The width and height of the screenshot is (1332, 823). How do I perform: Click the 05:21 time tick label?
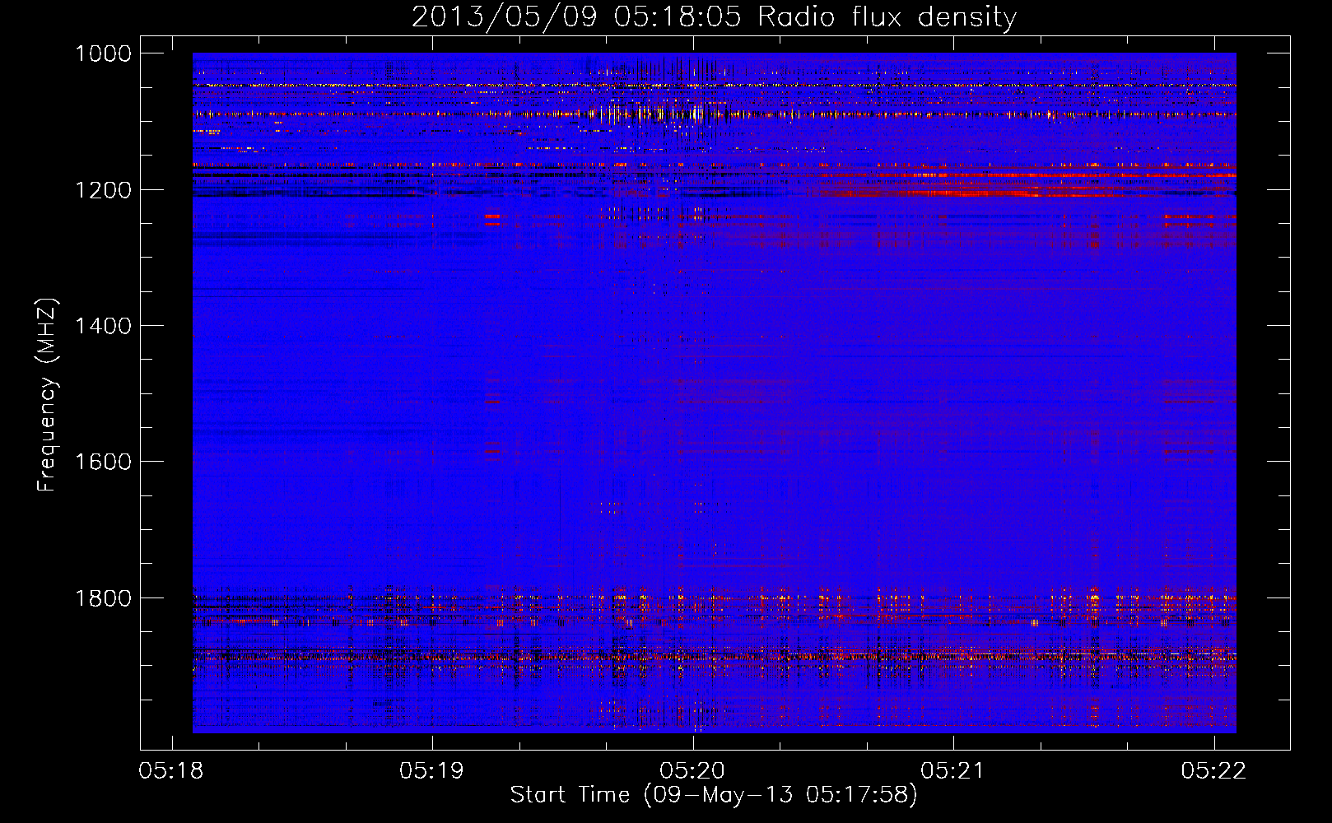point(952,770)
